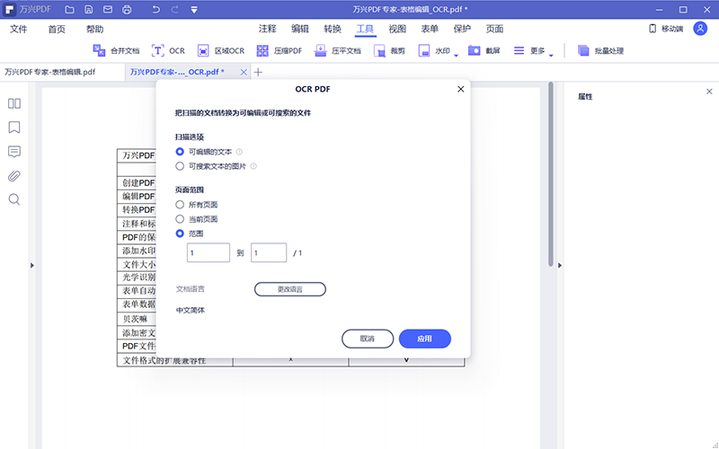Expand the 更多 more tools dropdown

551,52
